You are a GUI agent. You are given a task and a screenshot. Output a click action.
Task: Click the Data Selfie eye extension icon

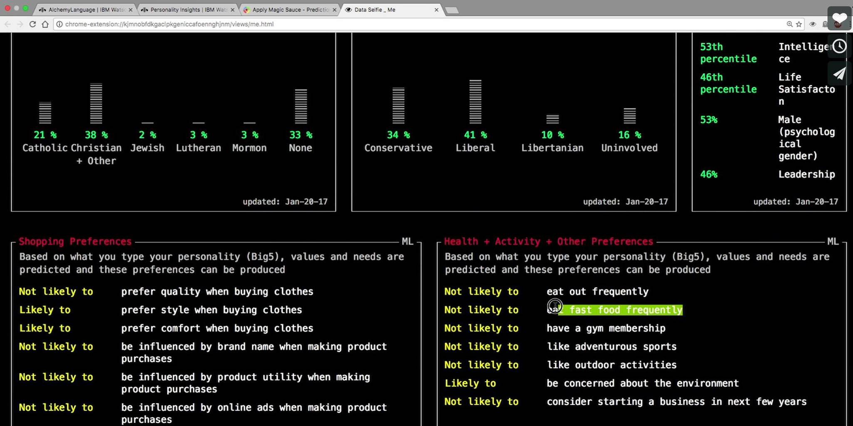(x=813, y=24)
